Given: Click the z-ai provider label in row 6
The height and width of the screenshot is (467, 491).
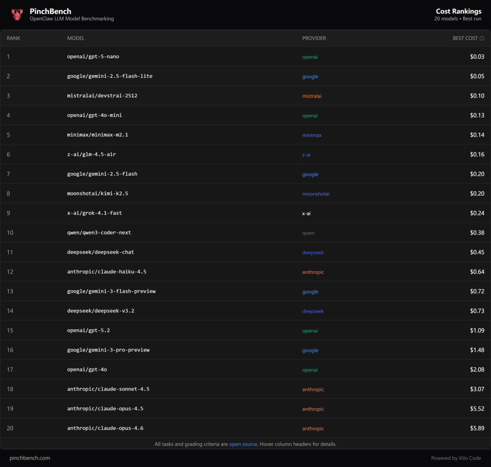Looking at the screenshot, I should [306, 154].
